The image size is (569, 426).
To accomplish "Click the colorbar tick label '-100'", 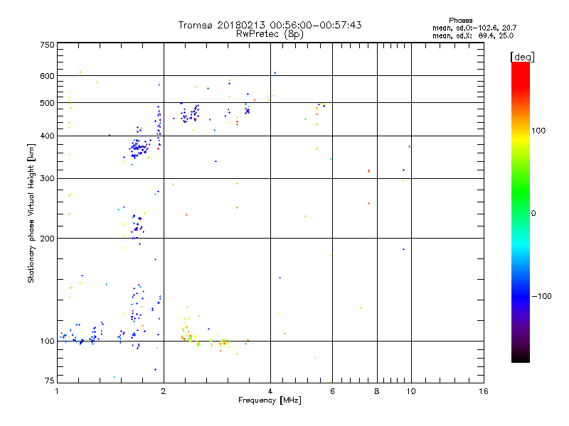I will pyautogui.click(x=542, y=296).
